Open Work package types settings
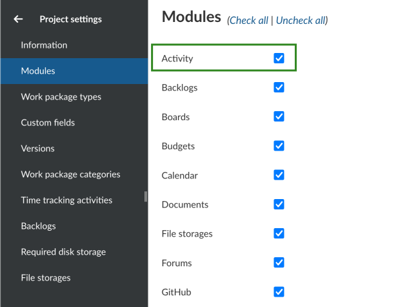Screen dimensions: 411x307 [61, 97]
